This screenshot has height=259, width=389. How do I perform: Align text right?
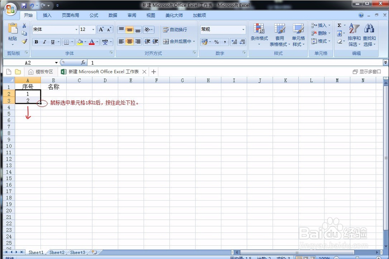[x=138, y=41]
